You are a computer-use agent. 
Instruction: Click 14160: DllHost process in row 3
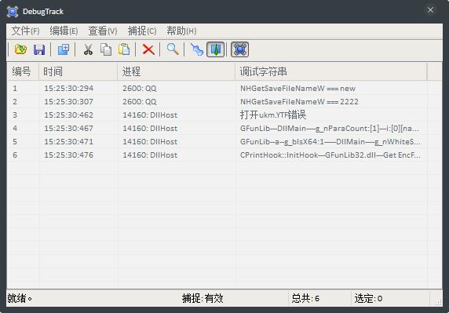pos(150,115)
